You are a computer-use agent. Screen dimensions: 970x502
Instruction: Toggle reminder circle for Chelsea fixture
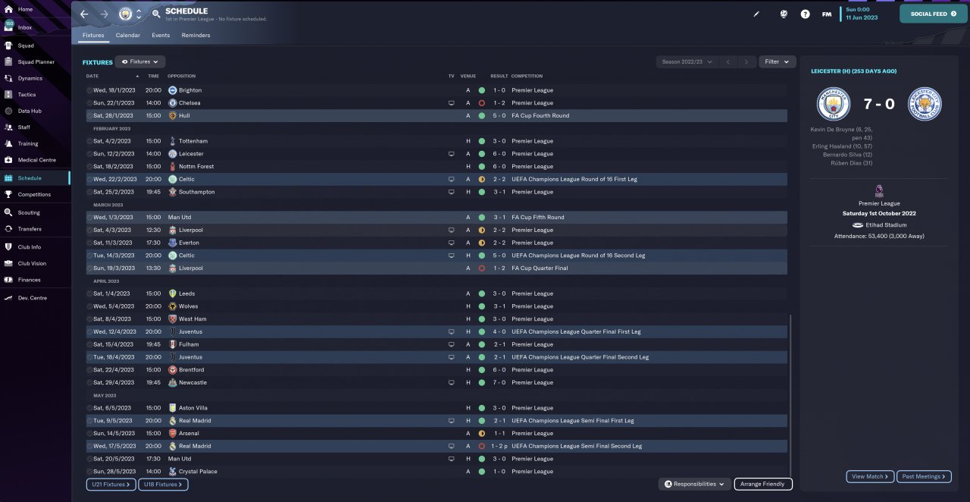click(89, 103)
